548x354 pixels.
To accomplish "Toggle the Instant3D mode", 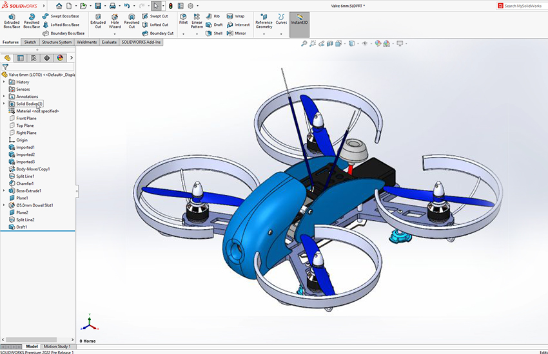I will click(x=299, y=21).
